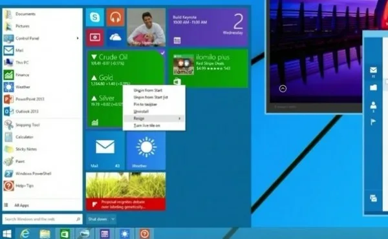Open Internet Explorer from taskbar

(x=25, y=234)
